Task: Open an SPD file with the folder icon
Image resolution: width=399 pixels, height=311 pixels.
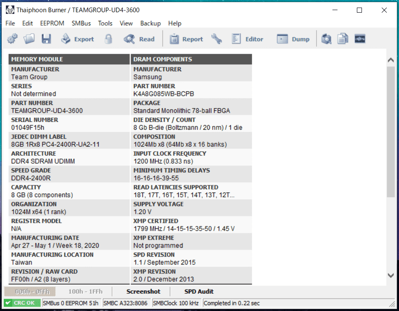Action: click(29, 39)
